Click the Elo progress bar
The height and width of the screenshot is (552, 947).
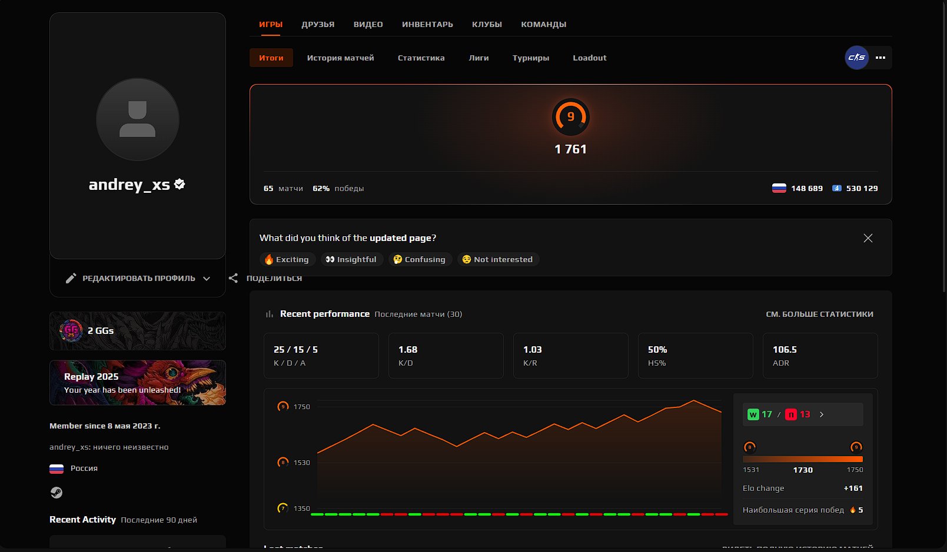click(802, 459)
